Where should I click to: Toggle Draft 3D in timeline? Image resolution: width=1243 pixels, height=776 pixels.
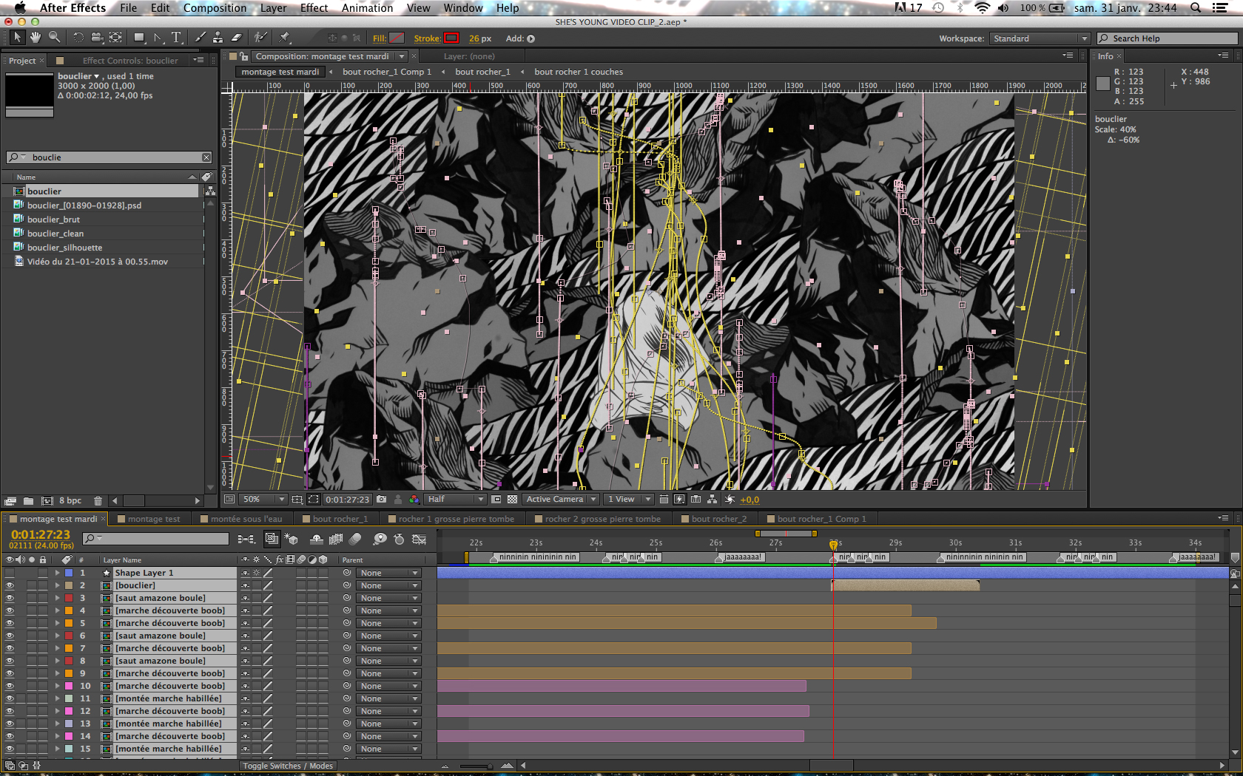click(x=292, y=540)
